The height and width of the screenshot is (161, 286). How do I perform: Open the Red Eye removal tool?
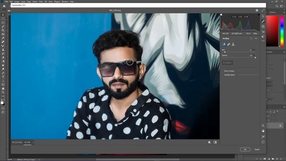pos(263,32)
